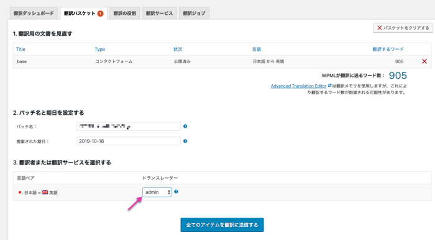Click the notification badge on 翻訳バスケット tab
Viewport: 435px width, 240px height.
pyautogui.click(x=100, y=13)
